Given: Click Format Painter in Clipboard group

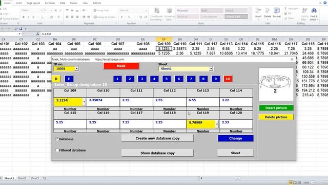Looking at the screenshot, I should point(9,18).
